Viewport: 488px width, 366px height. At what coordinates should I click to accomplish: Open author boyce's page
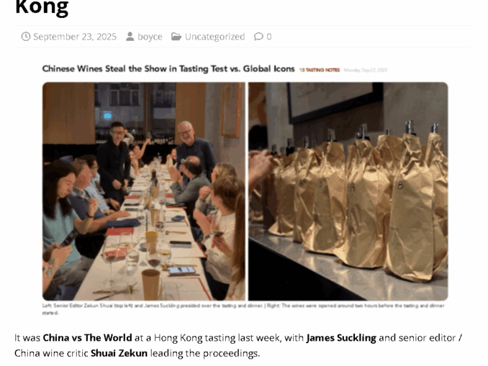pos(150,37)
